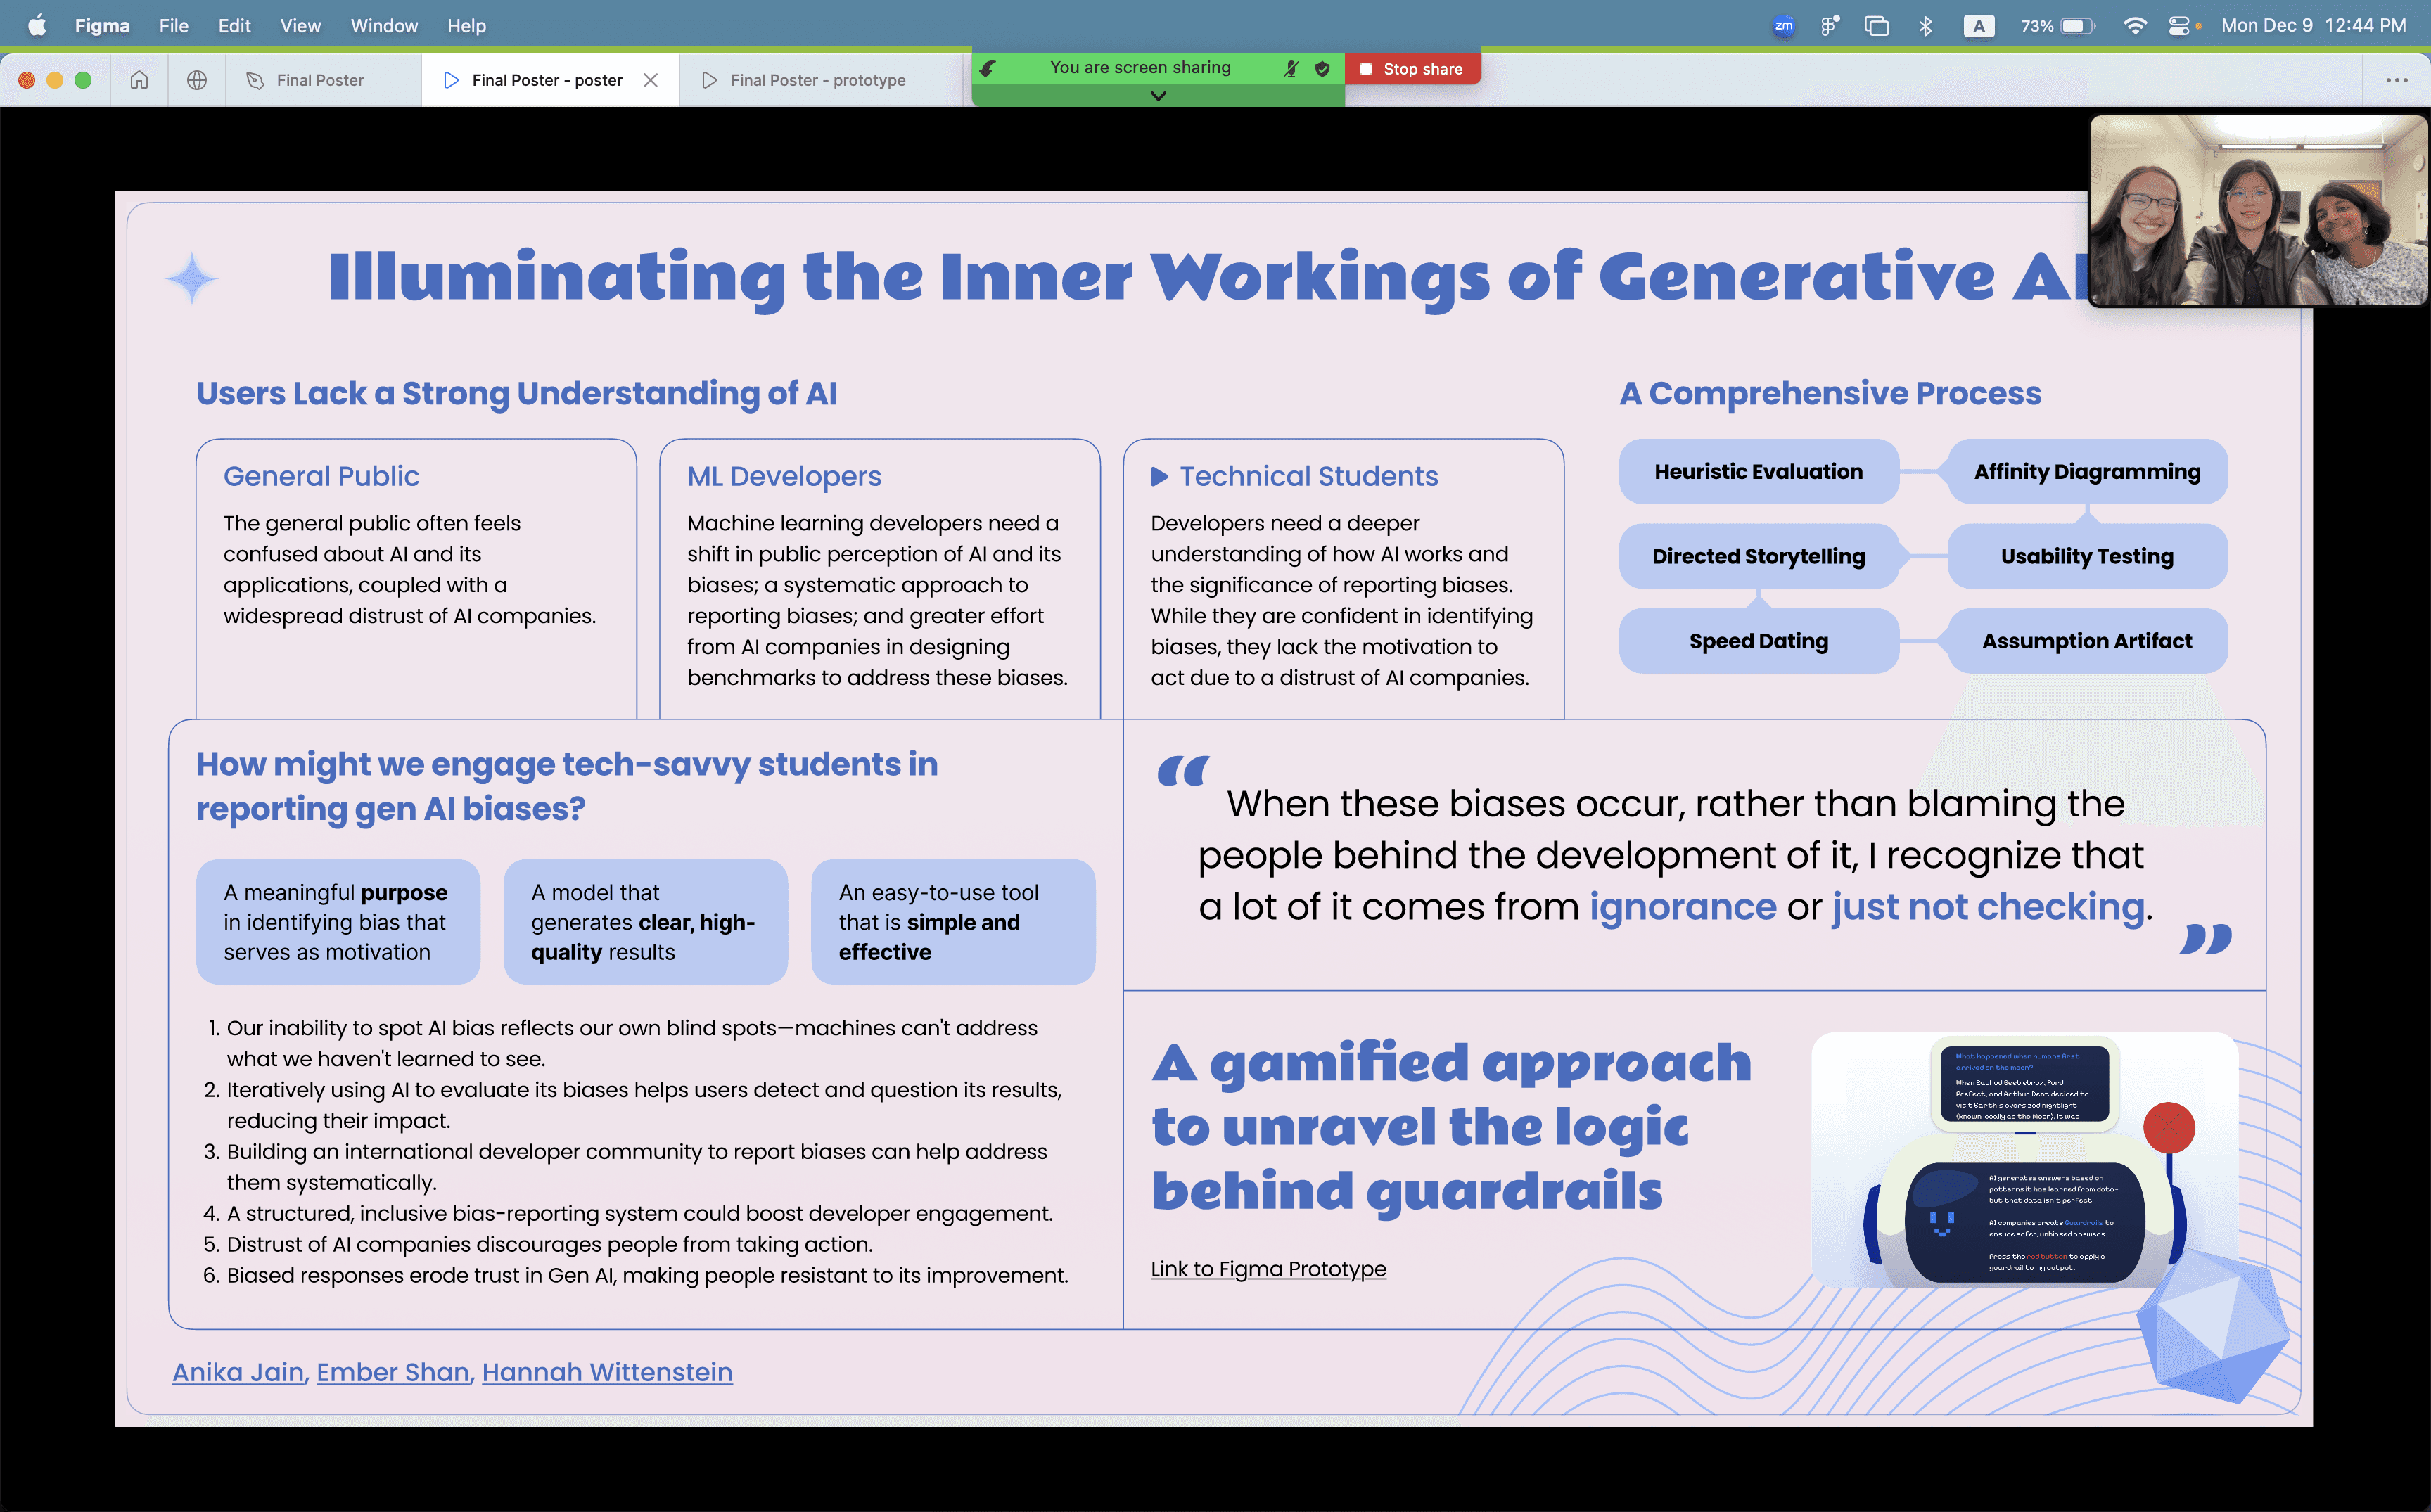Open the Edit menu
The height and width of the screenshot is (1512, 2431).
pos(234,26)
